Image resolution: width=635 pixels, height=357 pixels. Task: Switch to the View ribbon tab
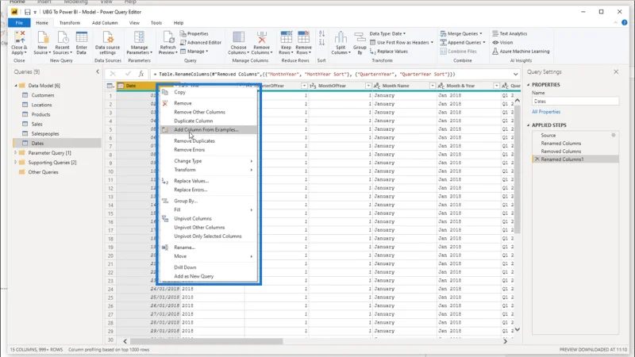pyautogui.click(x=134, y=23)
